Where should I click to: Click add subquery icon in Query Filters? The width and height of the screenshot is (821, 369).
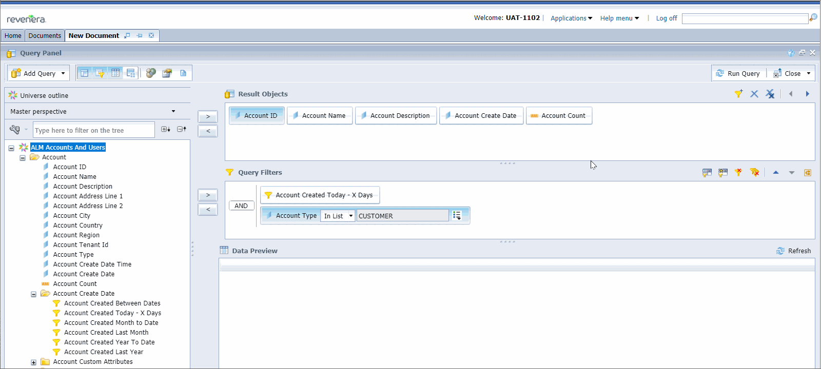707,173
